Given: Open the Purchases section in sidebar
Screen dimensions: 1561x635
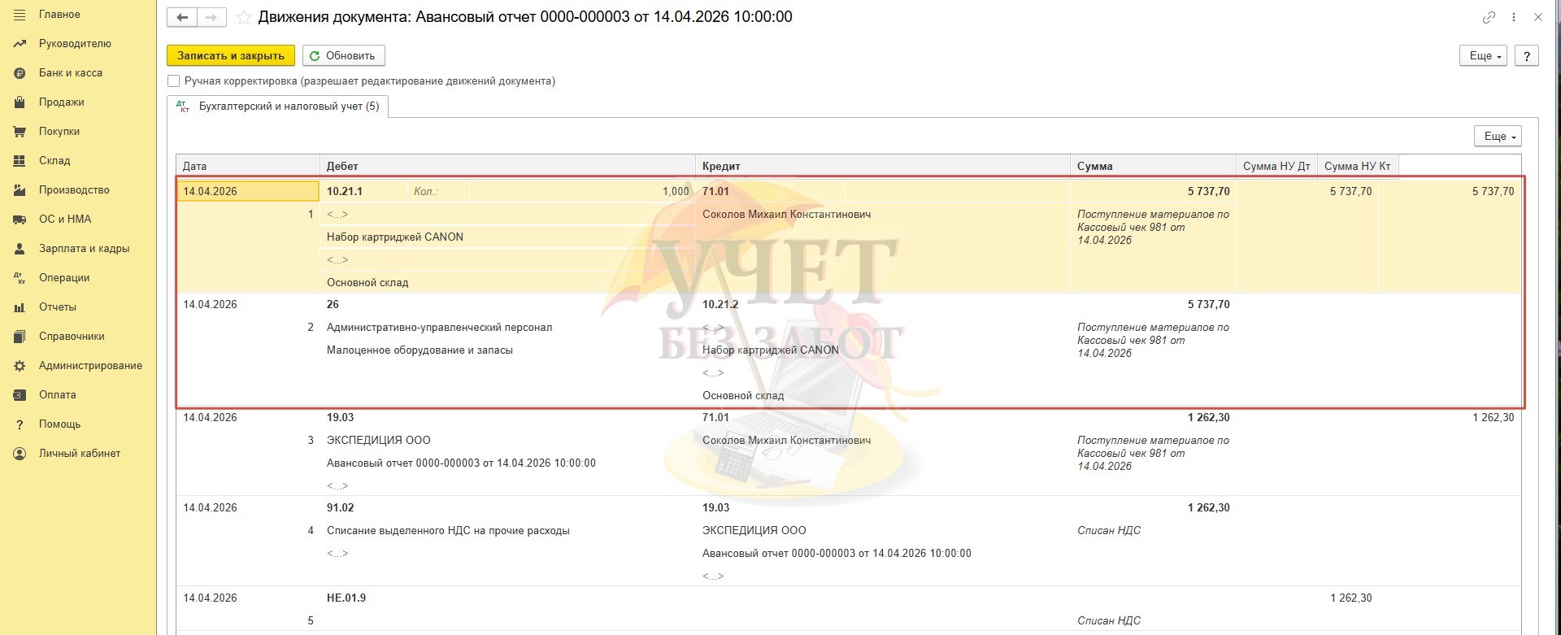Looking at the screenshot, I should [59, 132].
